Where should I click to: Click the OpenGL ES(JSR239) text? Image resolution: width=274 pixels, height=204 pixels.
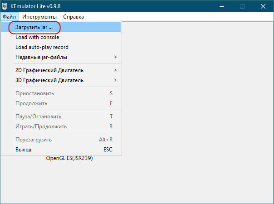click(69, 158)
